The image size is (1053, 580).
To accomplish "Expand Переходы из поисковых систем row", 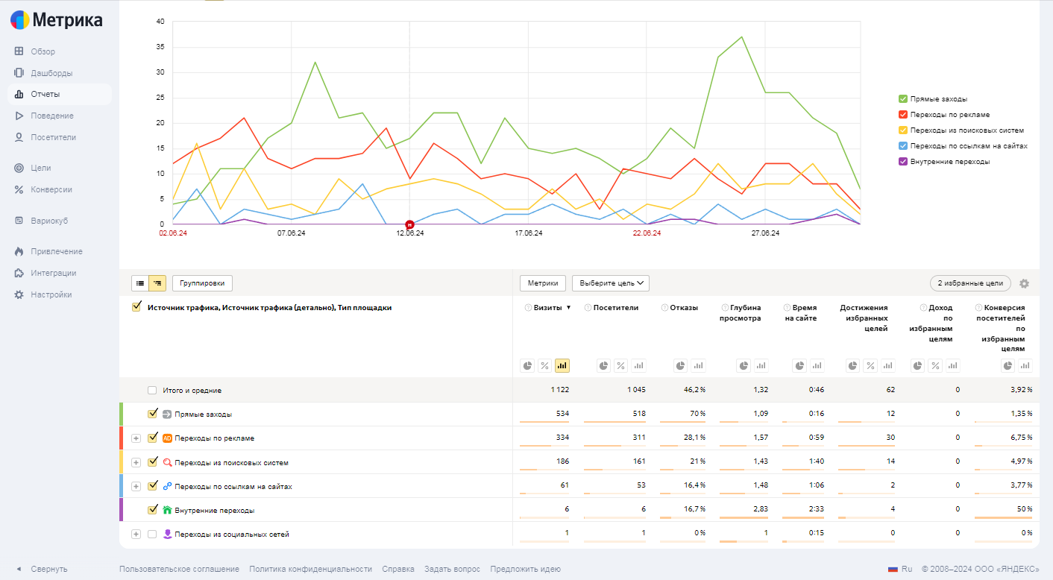I will pos(136,462).
